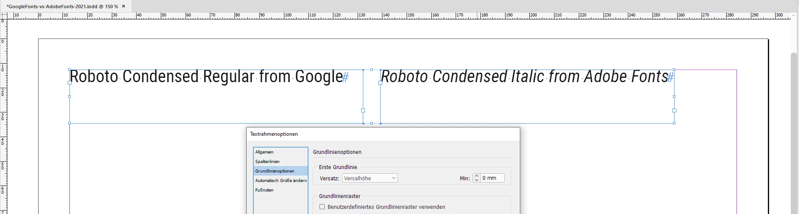Click the out port of the left text frame
Viewport: 799px width, 214px height.
pos(363,111)
